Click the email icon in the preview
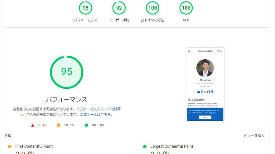 click(198, 92)
